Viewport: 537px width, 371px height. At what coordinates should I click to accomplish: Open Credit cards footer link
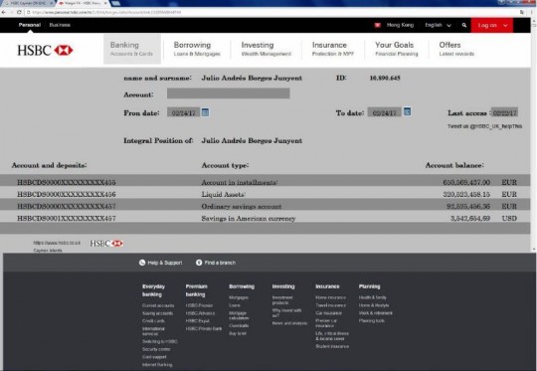click(x=153, y=320)
